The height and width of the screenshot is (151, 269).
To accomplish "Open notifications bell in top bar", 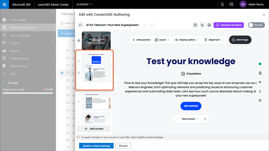I will (x=222, y=4).
